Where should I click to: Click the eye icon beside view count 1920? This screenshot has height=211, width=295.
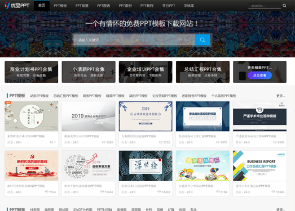(104, 142)
